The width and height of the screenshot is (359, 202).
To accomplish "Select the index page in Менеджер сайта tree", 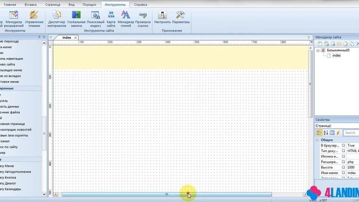I will tap(337, 56).
